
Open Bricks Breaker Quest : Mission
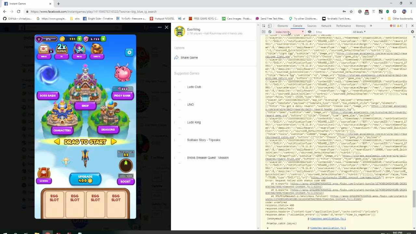pyautogui.click(x=208, y=158)
